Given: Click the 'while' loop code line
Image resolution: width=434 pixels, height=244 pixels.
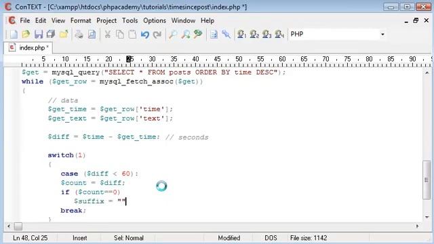Looking at the screenshot, I should tap(112, 81).
